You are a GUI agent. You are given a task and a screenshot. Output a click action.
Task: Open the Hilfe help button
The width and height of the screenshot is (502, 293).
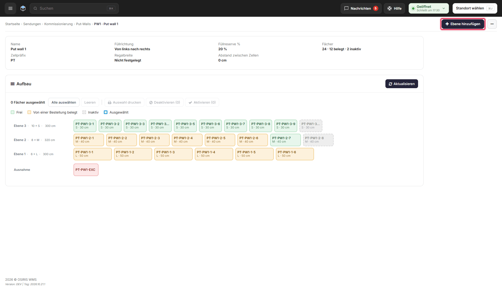coord(394,8)
